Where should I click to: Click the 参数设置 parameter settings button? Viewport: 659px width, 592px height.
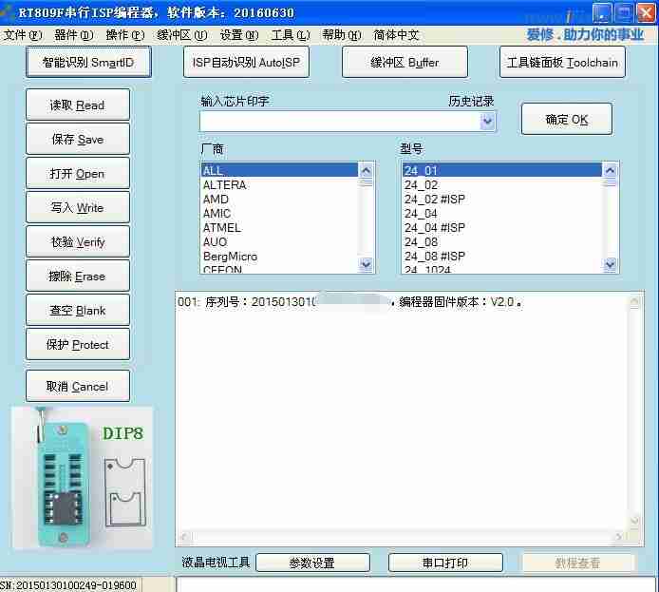[x=311, y=563]
